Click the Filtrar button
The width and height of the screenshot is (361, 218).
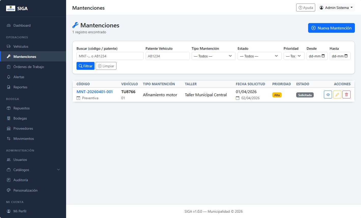point(85,66)
